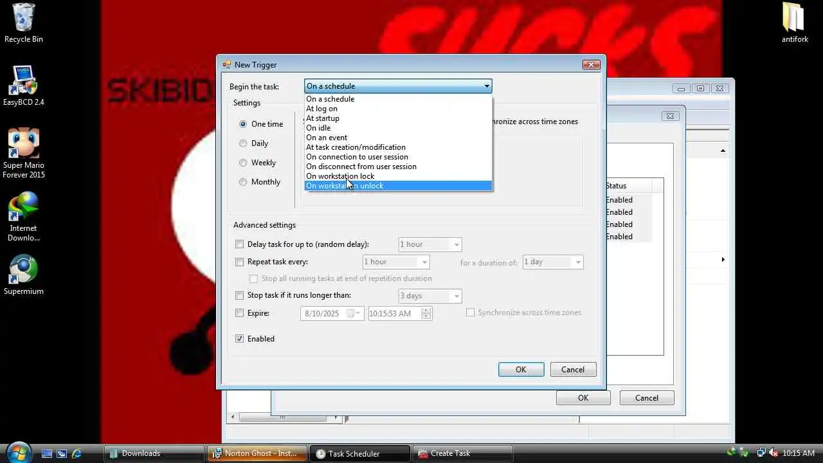This screenshot has height=463, width=823.
Task: Open calendar picker for Expire date
Action: 353,313
